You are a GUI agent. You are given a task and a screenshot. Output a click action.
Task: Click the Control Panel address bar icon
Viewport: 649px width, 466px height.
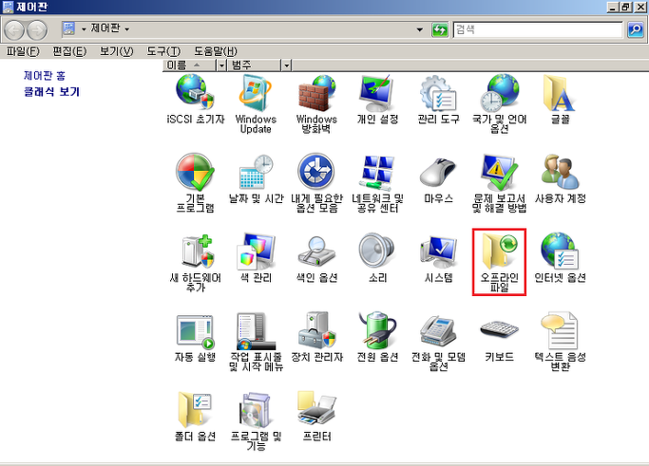pos(68,28)
